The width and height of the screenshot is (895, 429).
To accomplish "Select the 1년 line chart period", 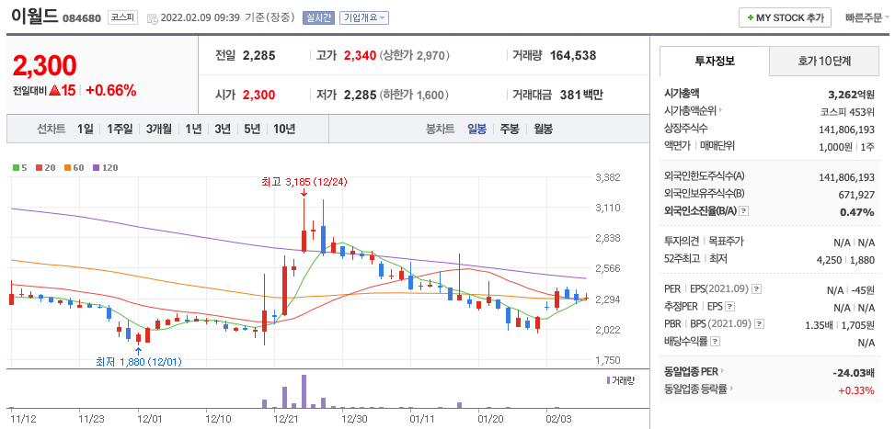I will coord(193,129).
